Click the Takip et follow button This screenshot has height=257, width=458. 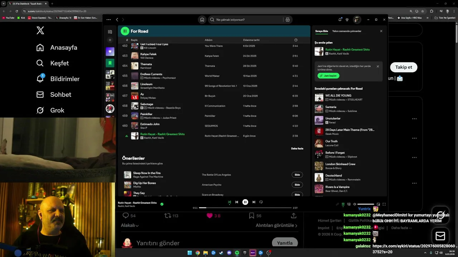click(404, 67)
